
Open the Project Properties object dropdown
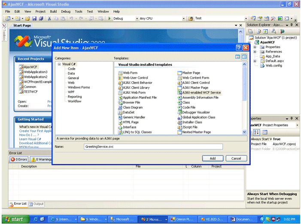pos(297,125)
